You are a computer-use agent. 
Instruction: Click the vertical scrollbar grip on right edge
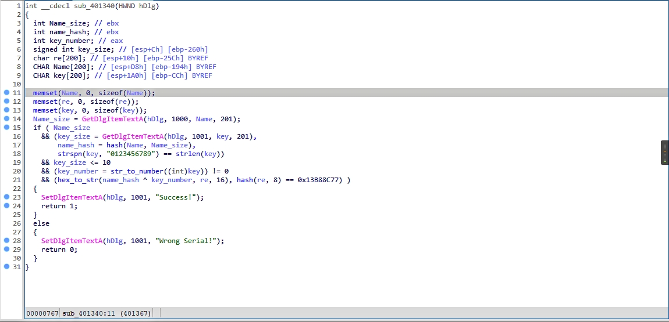pos(665,152)
